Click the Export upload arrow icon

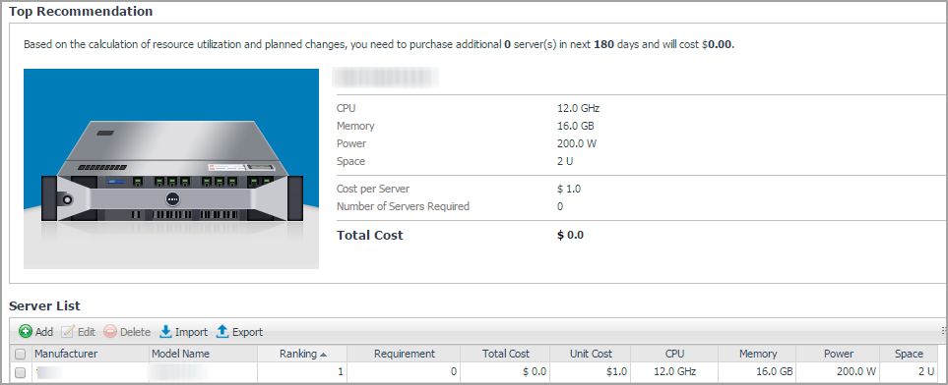tap(222, 331)
